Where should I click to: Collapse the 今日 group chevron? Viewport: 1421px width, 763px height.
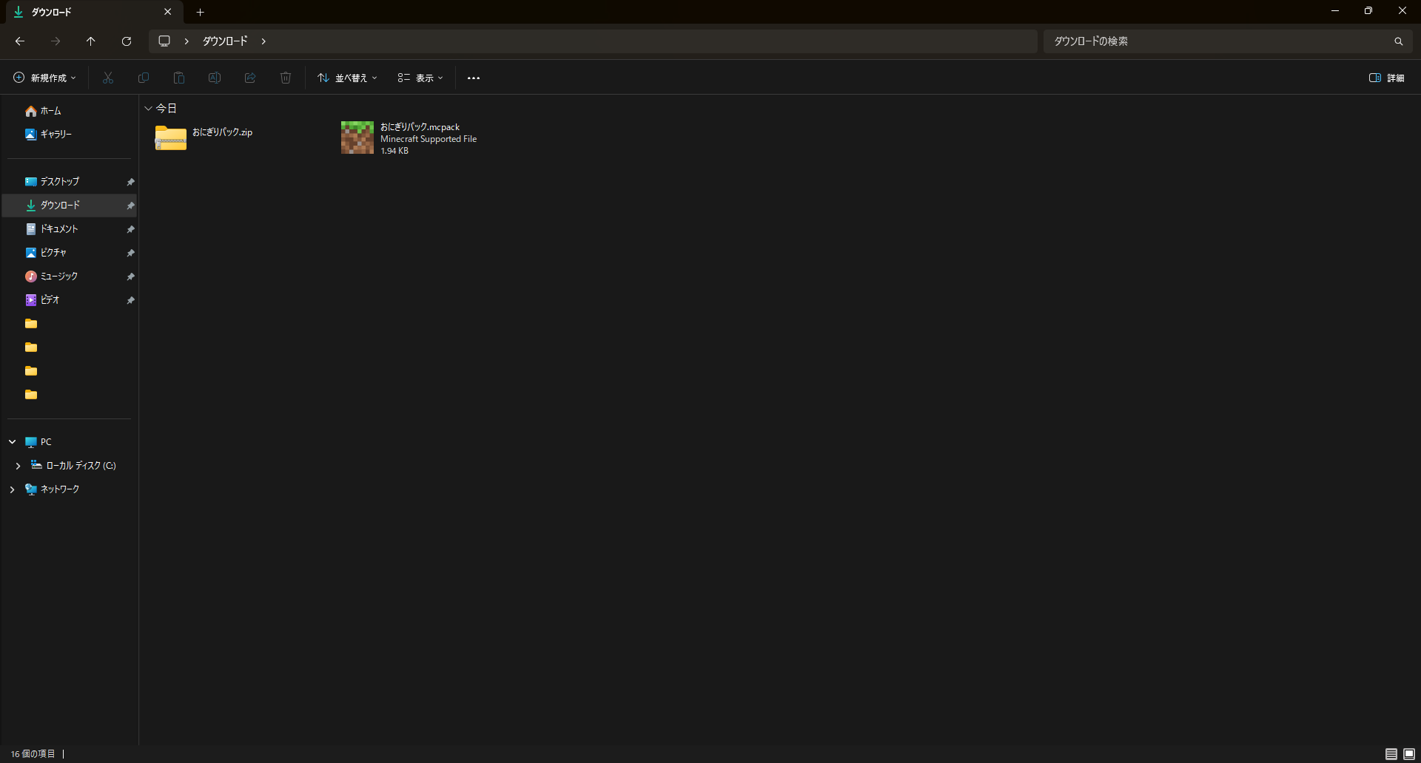point(148,108)
